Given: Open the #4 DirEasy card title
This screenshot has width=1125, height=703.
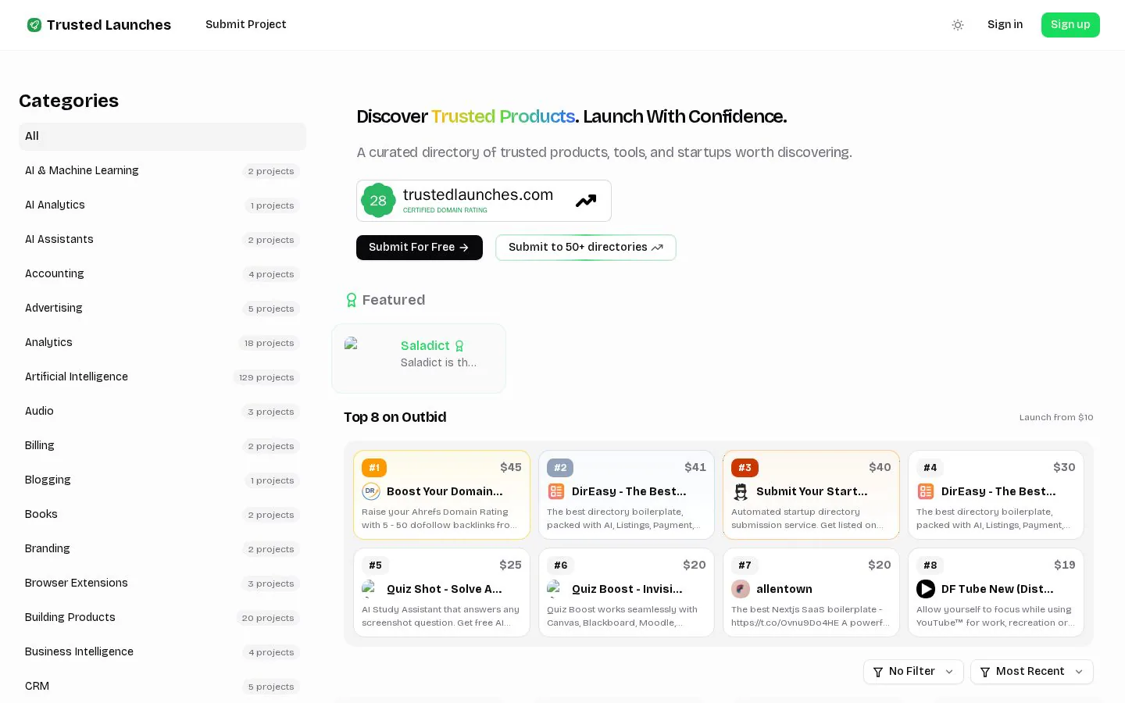Looking at the screenshot, I should tap(998, 491).
